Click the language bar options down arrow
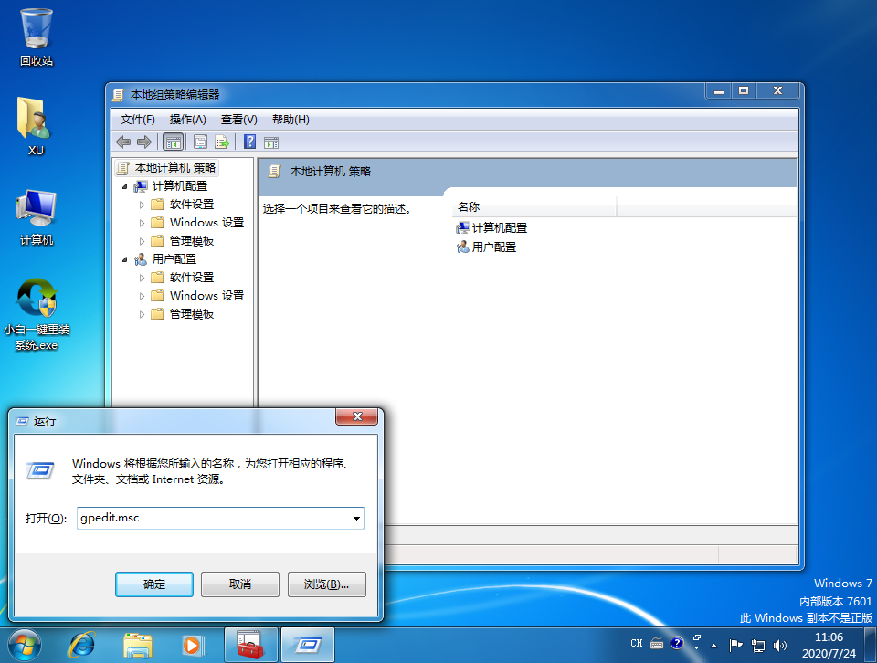Screen dimensions: 877x663 point(697,648)
